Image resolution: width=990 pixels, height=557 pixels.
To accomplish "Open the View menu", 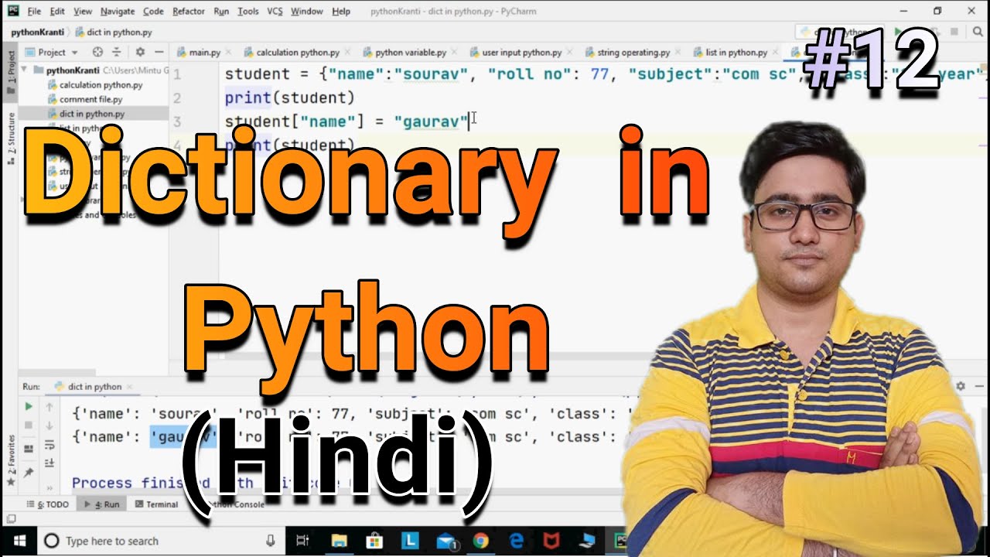I will point(83,12).
